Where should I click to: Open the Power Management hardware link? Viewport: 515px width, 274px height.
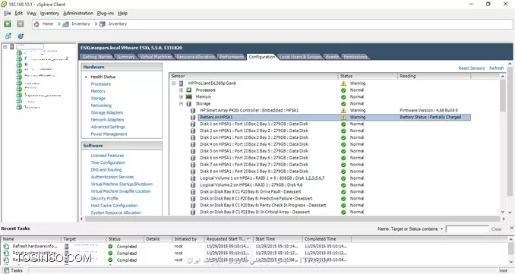pyautogui.click(x=109, y=134)
